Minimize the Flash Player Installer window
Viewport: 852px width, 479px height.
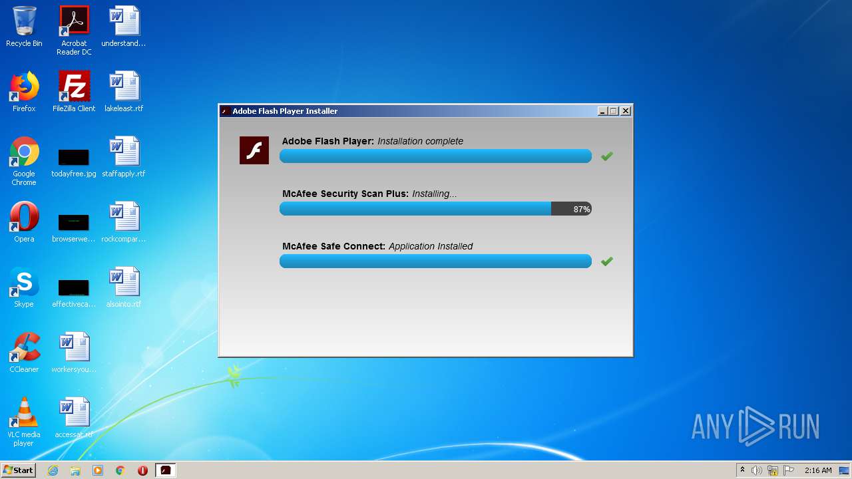(603, 111)
